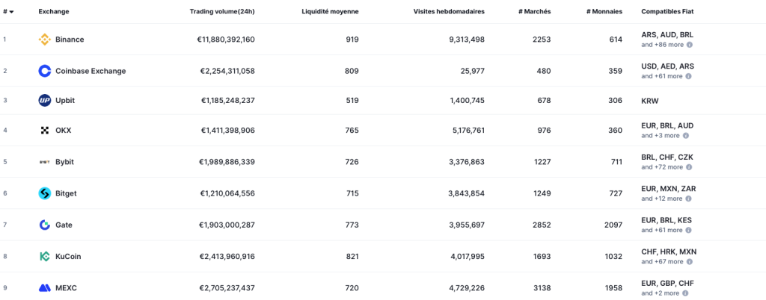Image resolution: width=766 pixels, height=300 pixels.
Task: Click the MEXC logo icon
Action: point(44,287)
